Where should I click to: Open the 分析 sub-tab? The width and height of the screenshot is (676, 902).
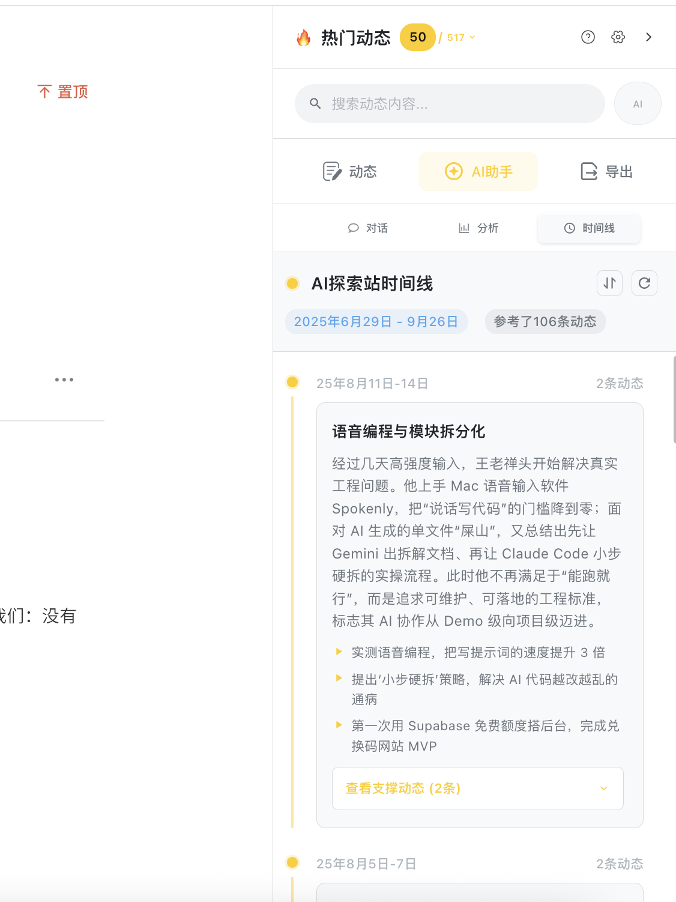click(478, 228)
